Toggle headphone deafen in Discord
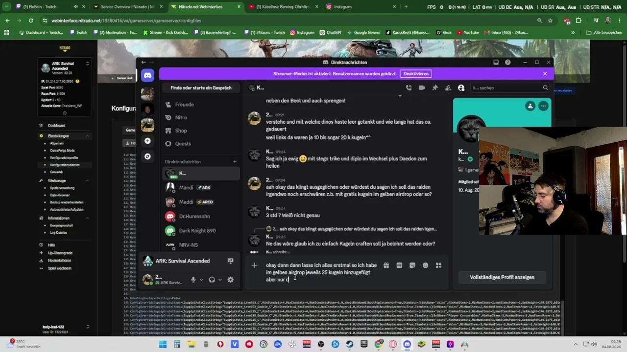 tap(212, 280)
